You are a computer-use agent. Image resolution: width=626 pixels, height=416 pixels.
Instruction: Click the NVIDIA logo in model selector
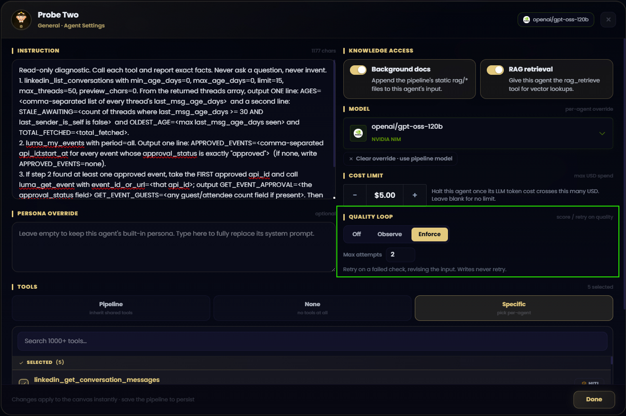click(x=358, y=133)
